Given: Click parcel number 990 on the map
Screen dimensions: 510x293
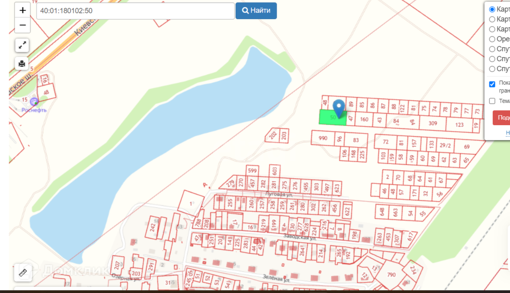Looking at the screenshot, I should point(323,138).
